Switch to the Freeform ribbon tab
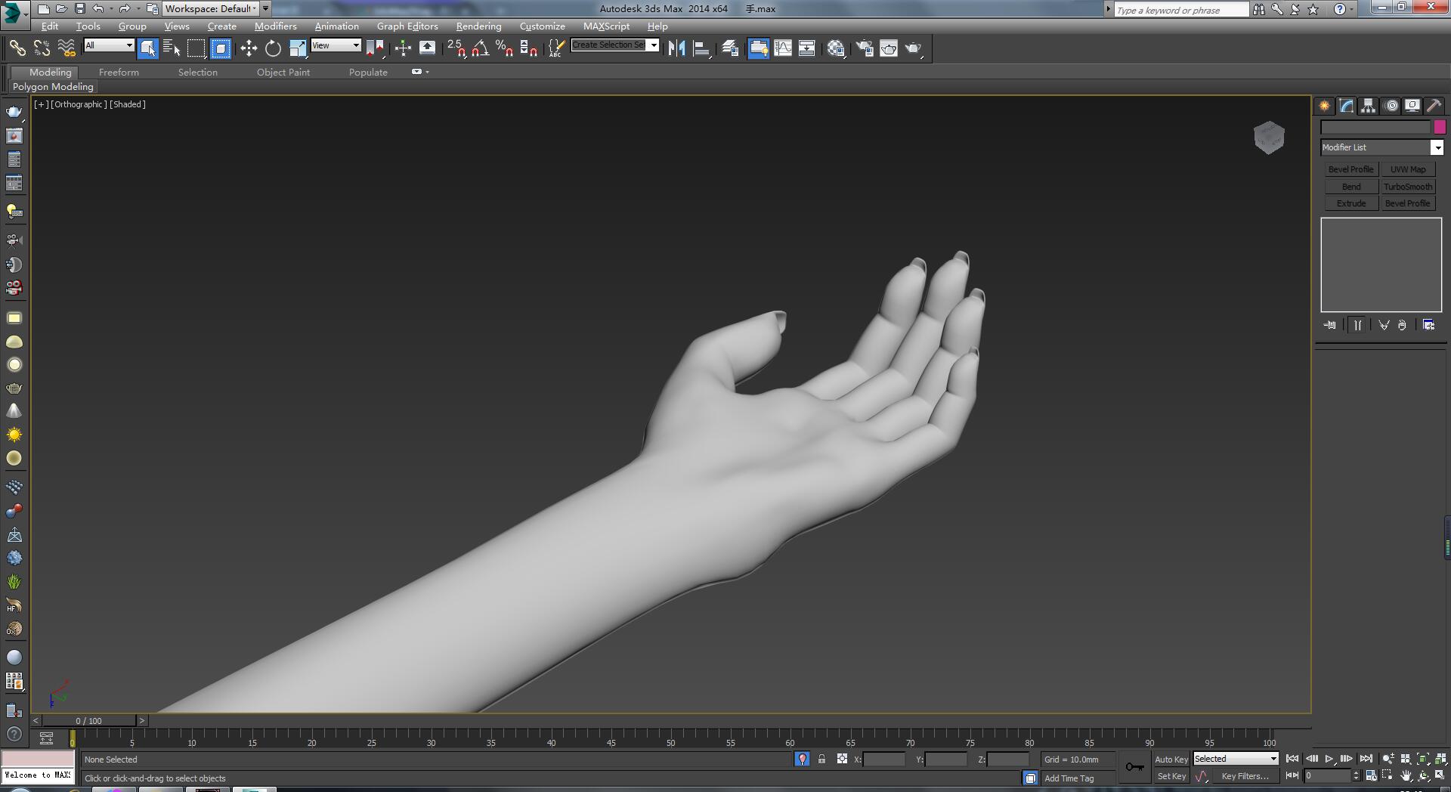1451x792 pixels. (119, 72)
